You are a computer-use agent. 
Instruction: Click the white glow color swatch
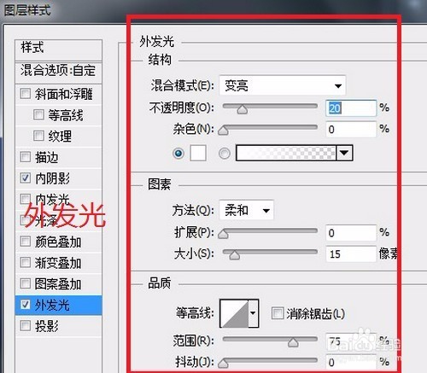tap(198, 153)
